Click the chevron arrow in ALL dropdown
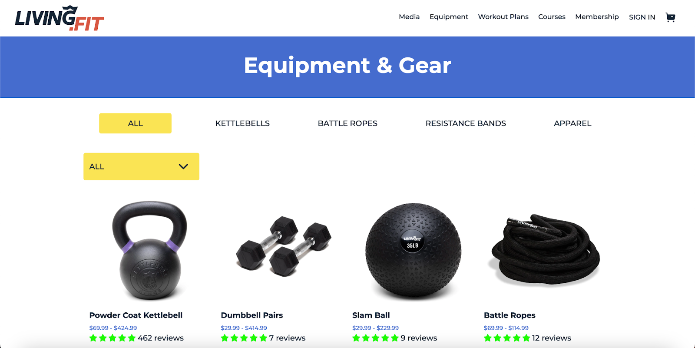Image resolution: width=695 pixels, height=348 pixels. pyautogui.click(x=183, y=166)
